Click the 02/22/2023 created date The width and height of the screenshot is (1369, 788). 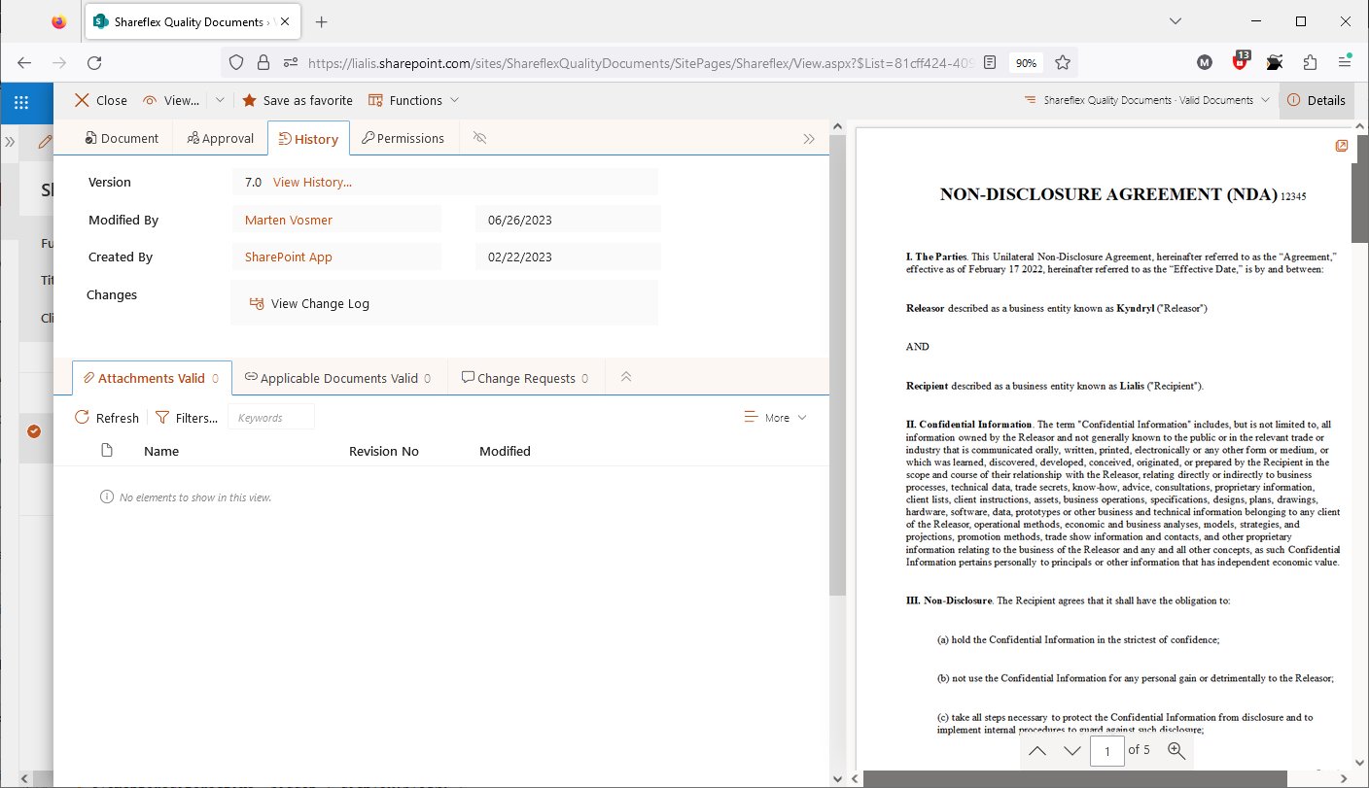(520, 257)
